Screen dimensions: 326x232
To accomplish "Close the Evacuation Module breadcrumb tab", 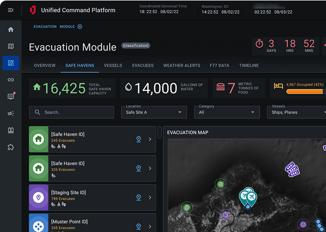I will 80,26.
